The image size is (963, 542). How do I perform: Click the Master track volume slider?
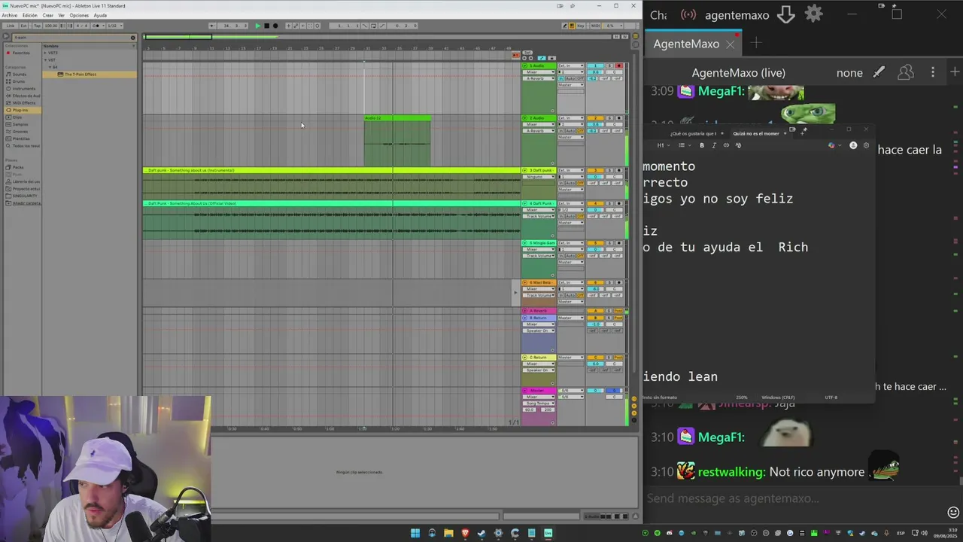(x=595, y=391)
